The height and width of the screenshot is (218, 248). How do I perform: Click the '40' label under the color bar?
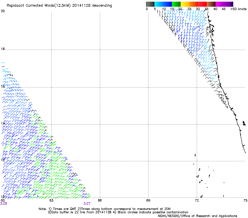[x=215, y=9]
